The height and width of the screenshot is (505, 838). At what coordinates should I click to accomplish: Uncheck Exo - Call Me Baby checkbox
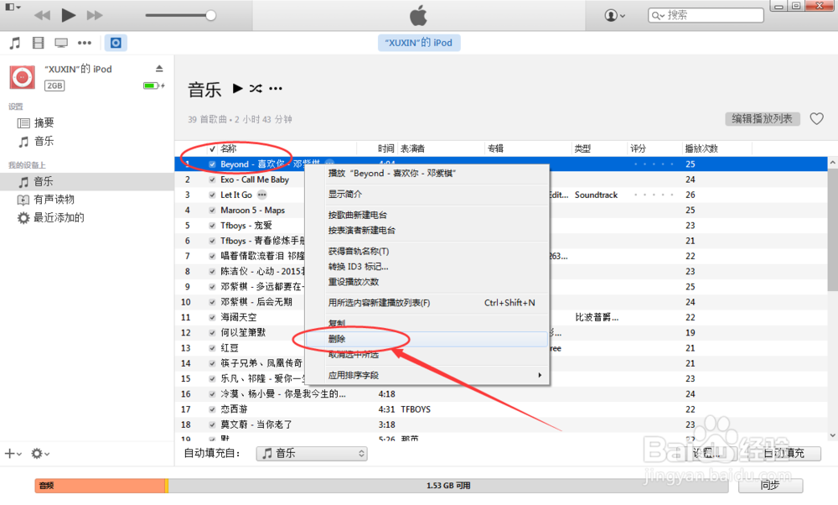[x=212, y=180]
